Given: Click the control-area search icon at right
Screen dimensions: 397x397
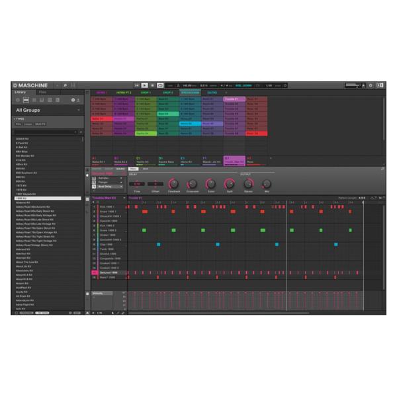Looking at the screenshot, I should click(x=382, y=169).
